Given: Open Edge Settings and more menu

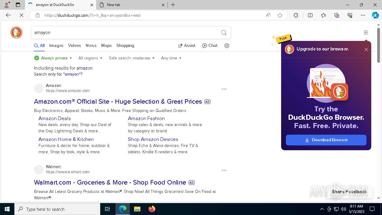Looking at the screenshot, I should 363,15.
